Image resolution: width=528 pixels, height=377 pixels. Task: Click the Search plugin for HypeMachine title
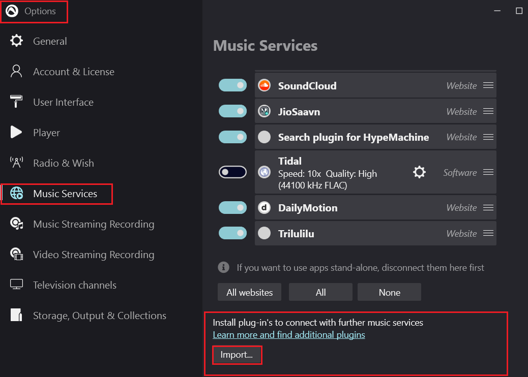click(x=353, y=137)
